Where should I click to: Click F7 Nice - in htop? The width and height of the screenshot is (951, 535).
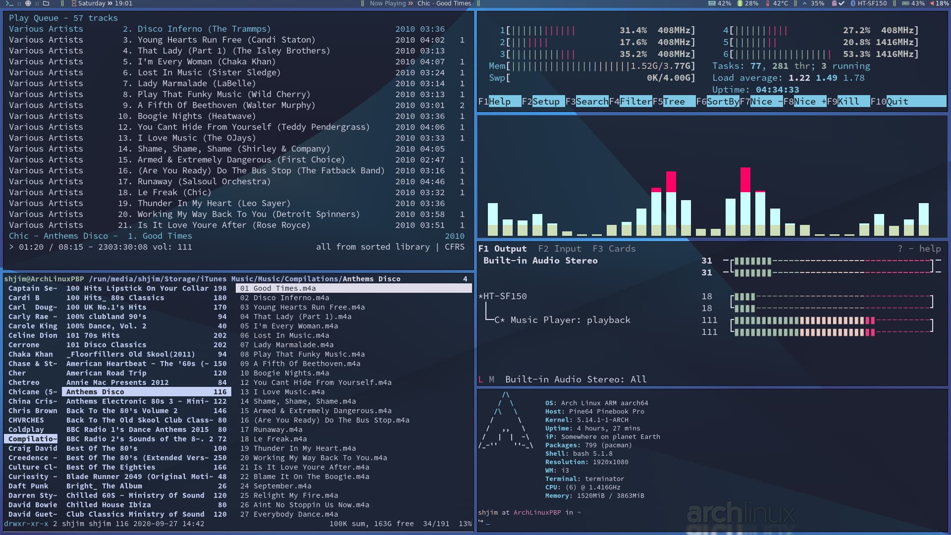point(761,102)
